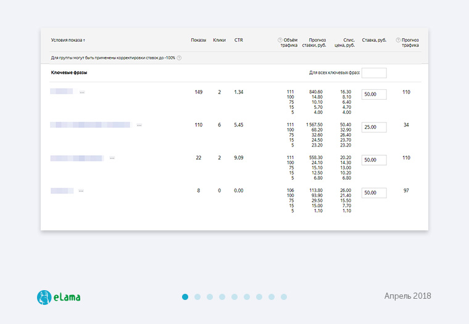Viewport: 469px width, 324px height.
Task: Select the CTR column header
Action: (238, 40)
